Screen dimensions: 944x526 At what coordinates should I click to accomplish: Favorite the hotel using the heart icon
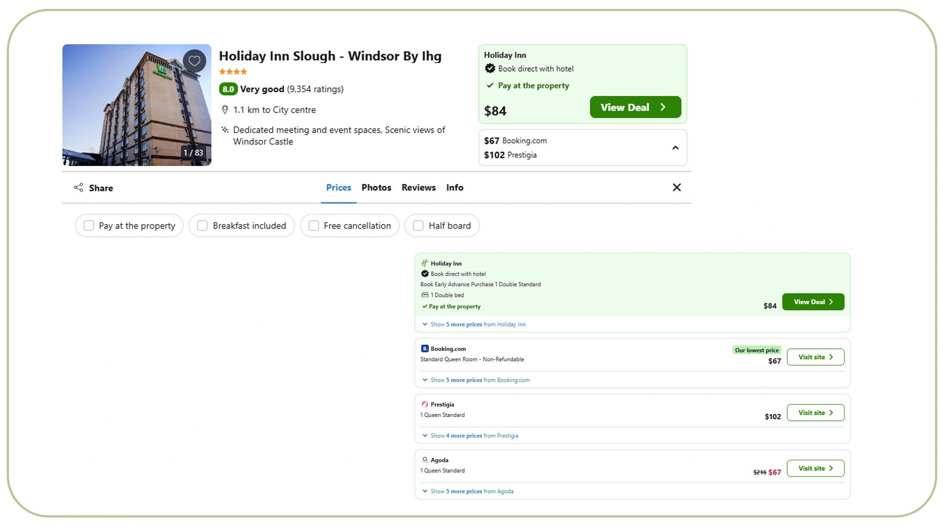(194, 61)
